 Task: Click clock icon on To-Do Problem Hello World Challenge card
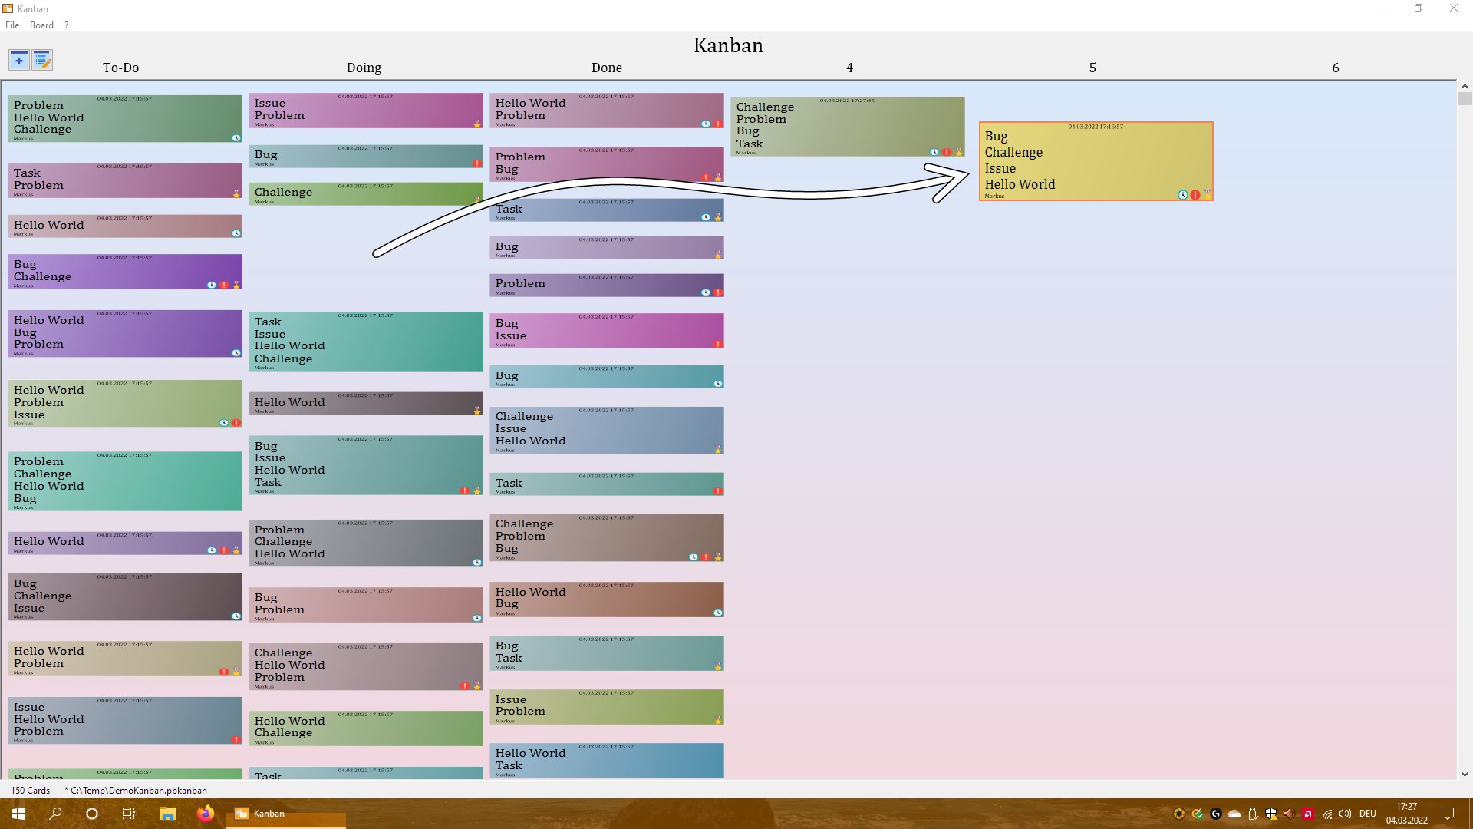pyautogui.click(x=236, y=138)
